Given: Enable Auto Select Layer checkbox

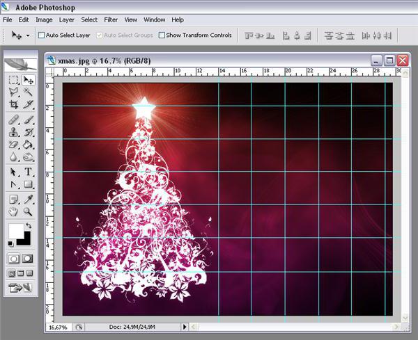Looking at the screenshot, I should pos(42,35).
